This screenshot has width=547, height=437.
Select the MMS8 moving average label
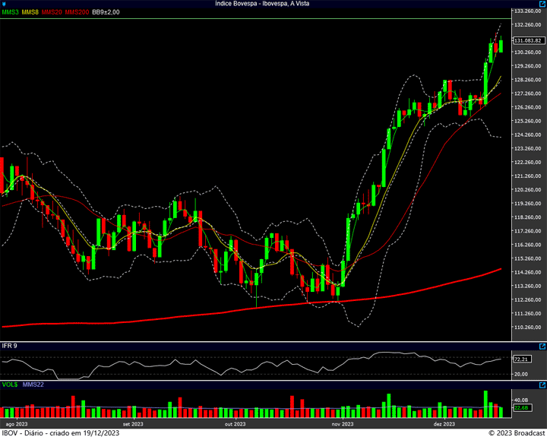30,12
